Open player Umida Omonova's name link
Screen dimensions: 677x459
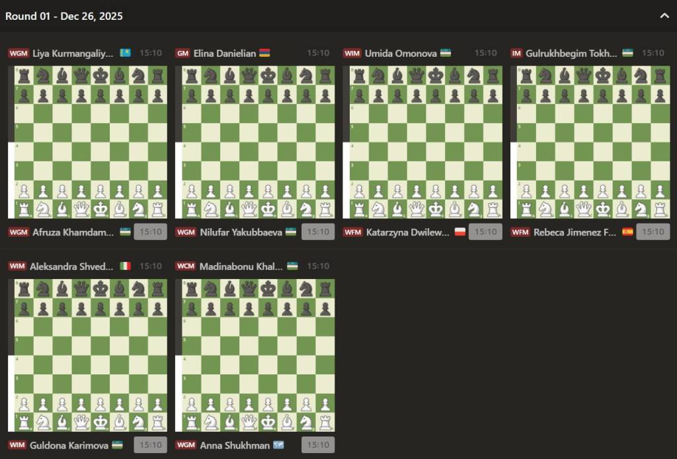(401, 53)
